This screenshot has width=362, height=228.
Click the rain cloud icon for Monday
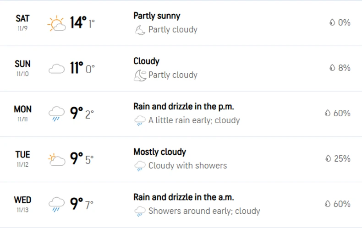point(57,114)
